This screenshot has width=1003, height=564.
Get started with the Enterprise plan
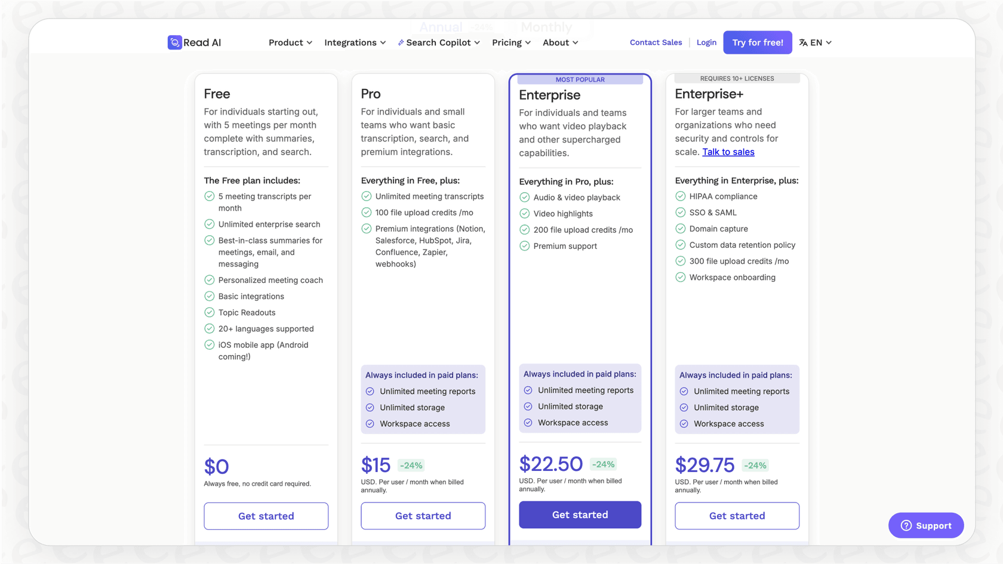click(x=580, y=514)
